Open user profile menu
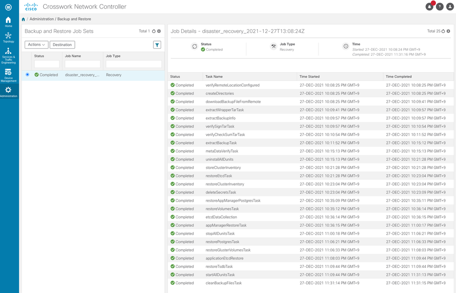This screenshot has width=456, height=293. point(450,7)
